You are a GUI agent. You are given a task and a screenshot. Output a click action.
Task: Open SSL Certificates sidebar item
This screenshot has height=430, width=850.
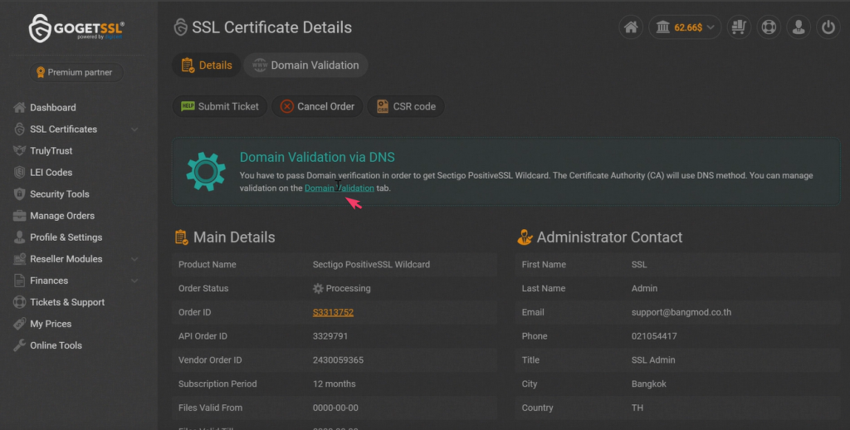point(63,129)
